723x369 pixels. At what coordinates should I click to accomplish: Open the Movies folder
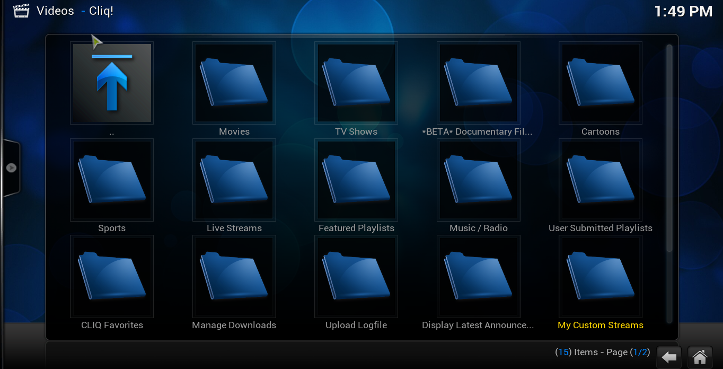[234, 83]
